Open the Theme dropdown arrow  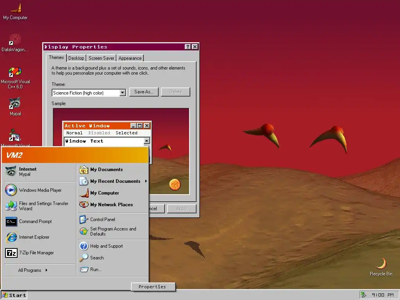pyautogui.click(x=122, y=93)
